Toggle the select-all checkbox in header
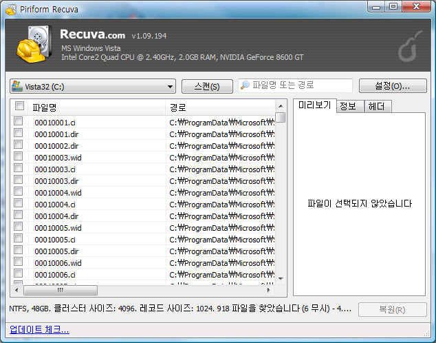436x343 pixels. pos(19,106)
